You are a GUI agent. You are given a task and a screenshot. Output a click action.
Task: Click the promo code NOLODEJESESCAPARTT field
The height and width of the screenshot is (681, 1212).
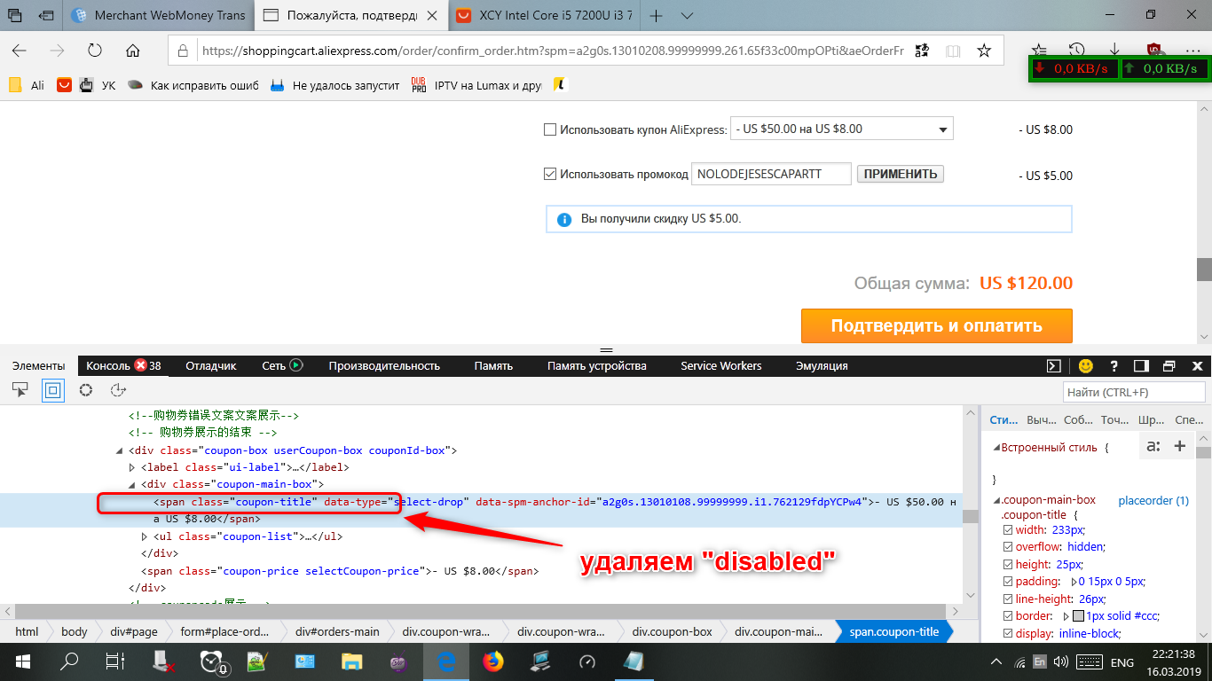[771, 174]
